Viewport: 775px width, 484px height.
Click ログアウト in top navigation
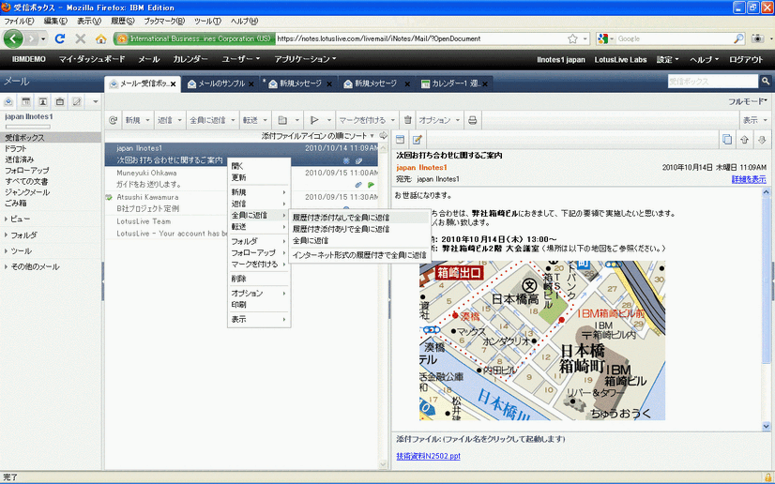pyautogui.click(x=746, y=59)
